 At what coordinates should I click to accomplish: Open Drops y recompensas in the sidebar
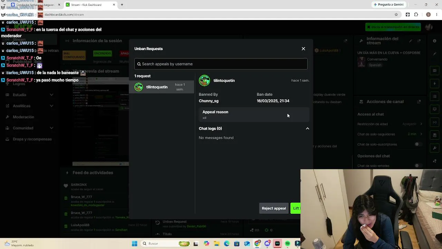point(32,139)
